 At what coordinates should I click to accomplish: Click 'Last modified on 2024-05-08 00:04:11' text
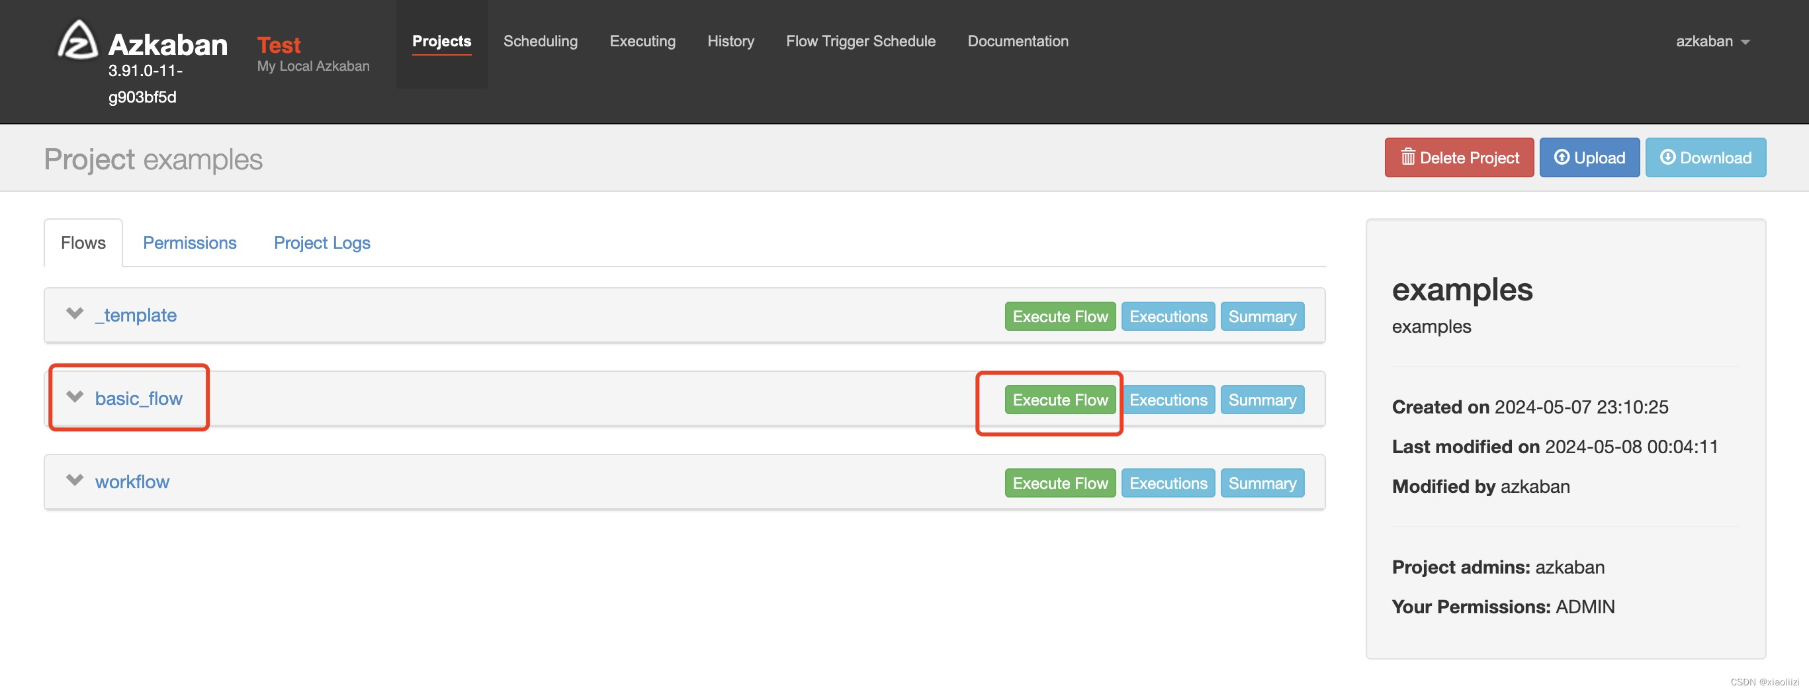pos(1555,447)
